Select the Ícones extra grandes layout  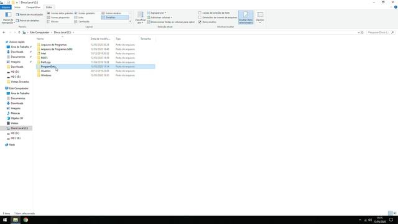coord(60,13)
